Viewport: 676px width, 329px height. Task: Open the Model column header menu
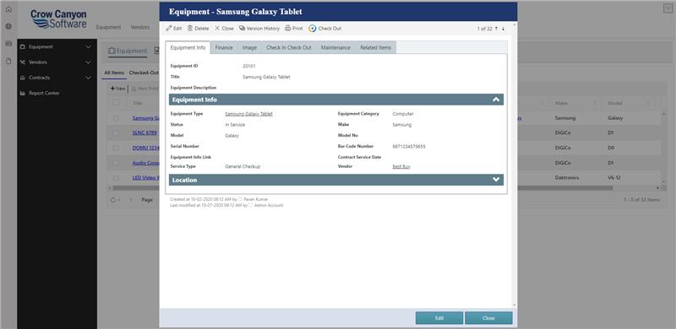tap(647, 104)
